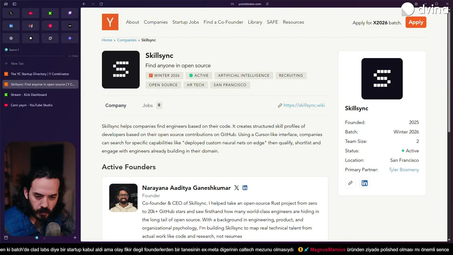453x255 pixels.
Task: Open the pinned Gmail shortcut tile
Action: [30, 26]
